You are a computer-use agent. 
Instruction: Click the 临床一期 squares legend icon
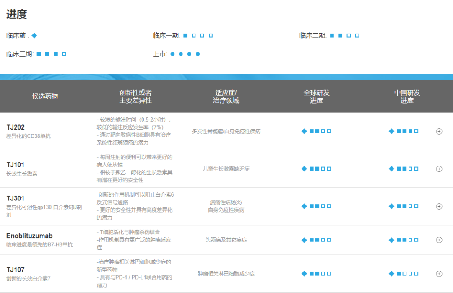(198, 36)
